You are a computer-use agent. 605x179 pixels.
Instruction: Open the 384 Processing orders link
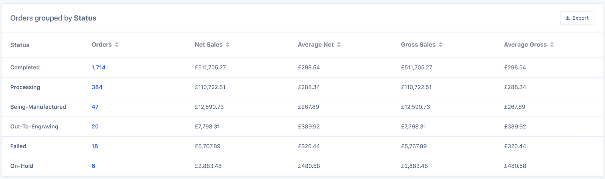tap(97, 87)
